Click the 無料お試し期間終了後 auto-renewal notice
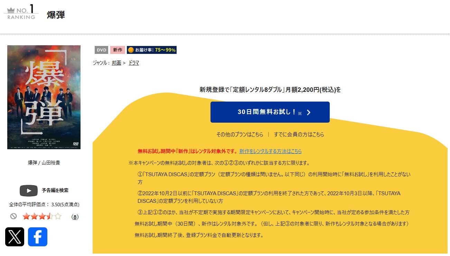Image resolution: width=450 pixels, height=256 pixels. click(199, 235)
